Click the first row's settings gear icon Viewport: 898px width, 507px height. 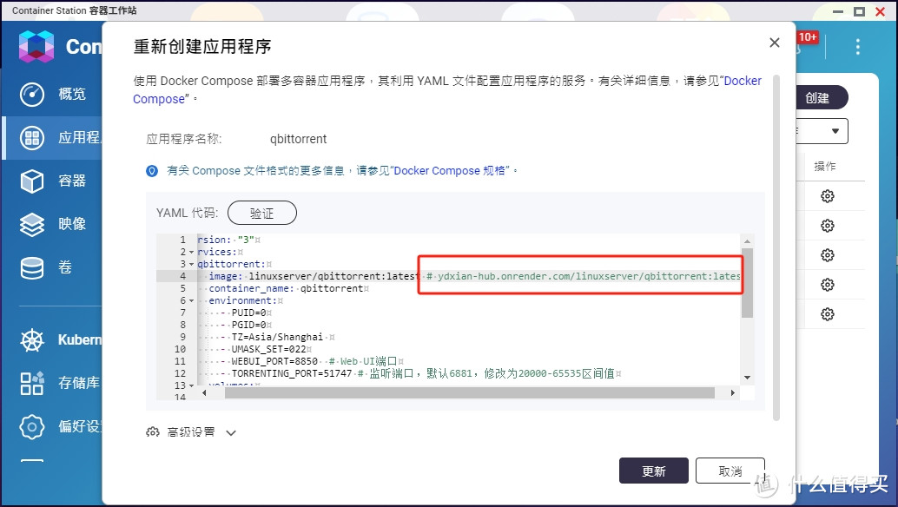tap(827, 196)
